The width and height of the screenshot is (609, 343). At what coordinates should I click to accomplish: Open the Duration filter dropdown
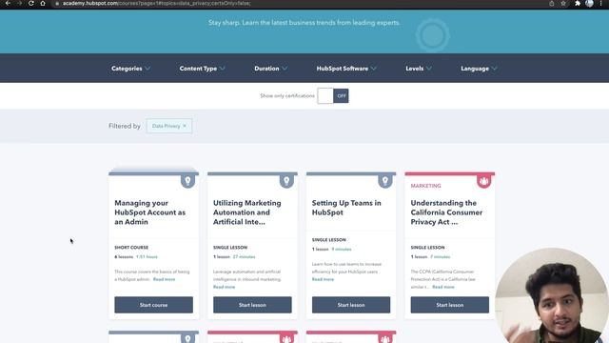pyautogui.click(x=270, y=69)
